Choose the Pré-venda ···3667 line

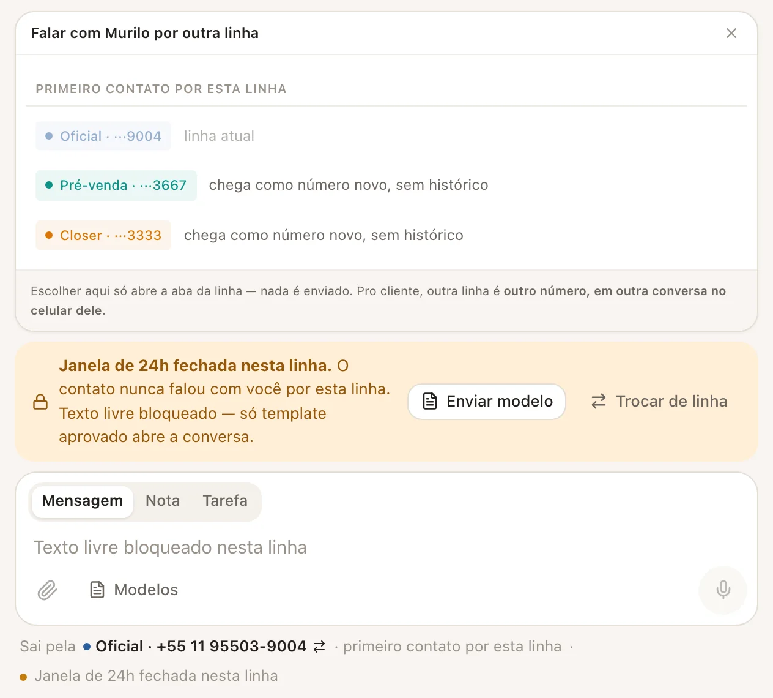[116, 186]
